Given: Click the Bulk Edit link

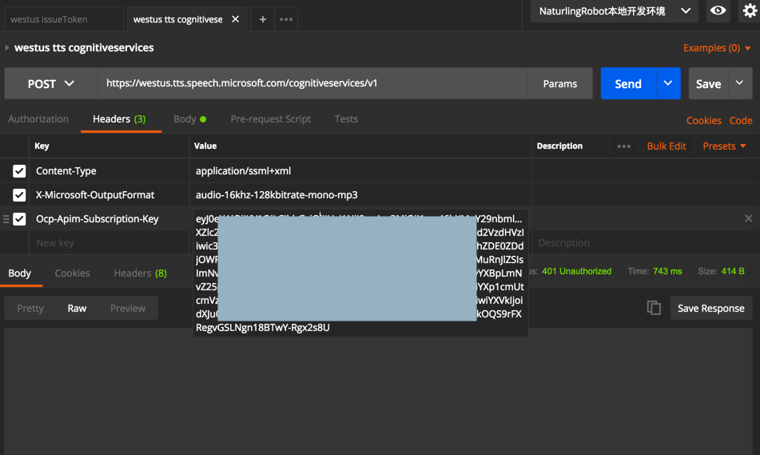Looking at the screenshot, I should click(x=666, y=146).
